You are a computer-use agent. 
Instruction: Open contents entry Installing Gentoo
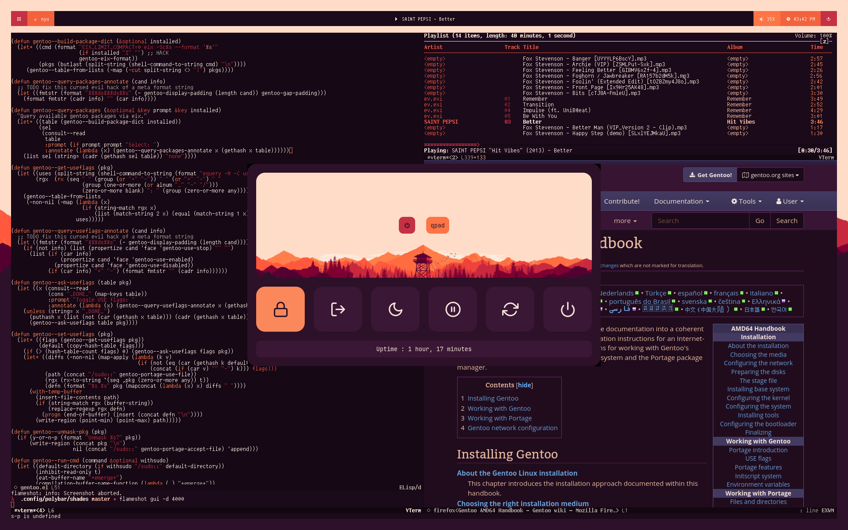point(493,398)
